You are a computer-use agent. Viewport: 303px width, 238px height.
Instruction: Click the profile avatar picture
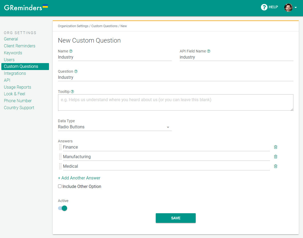288,7
